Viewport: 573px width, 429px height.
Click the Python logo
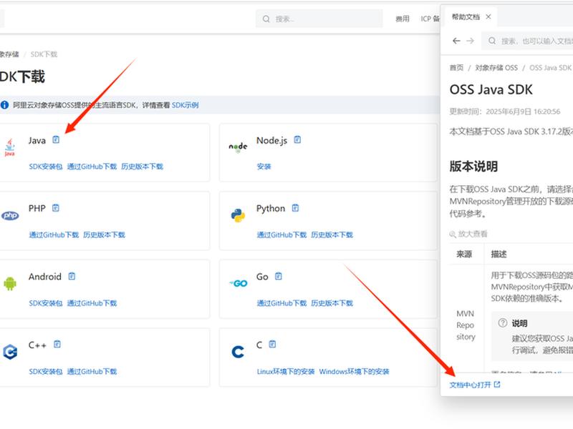pos(238,216)
